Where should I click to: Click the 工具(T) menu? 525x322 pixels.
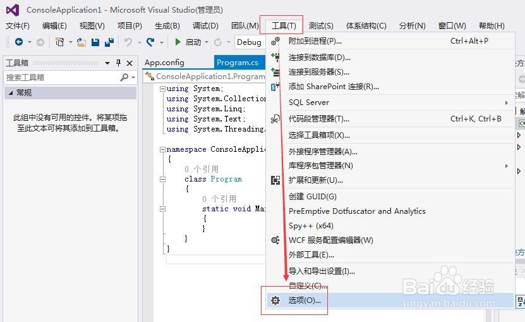tap(284, 26)
